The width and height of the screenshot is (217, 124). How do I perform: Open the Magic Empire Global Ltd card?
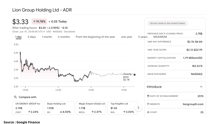tap(91, 108)
